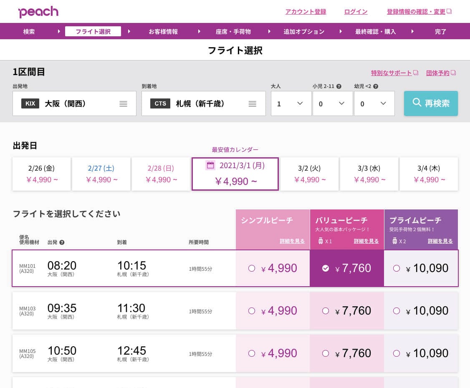Click the フライト選択 step tab
The height and width of the screenshot is (388, 470).
tap(93, 31)
